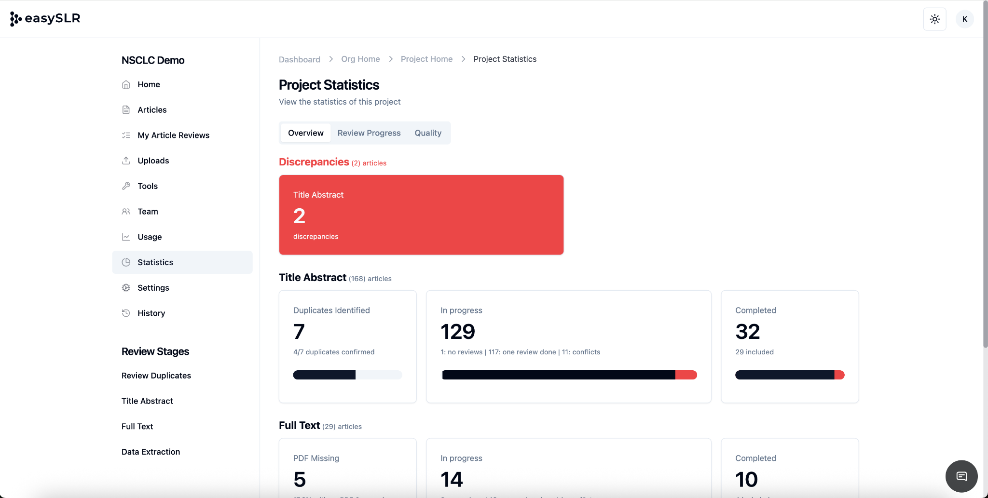This screenshot has height=498, width=988.
Task: Open the chat support widget button
Action: point(961,476)
